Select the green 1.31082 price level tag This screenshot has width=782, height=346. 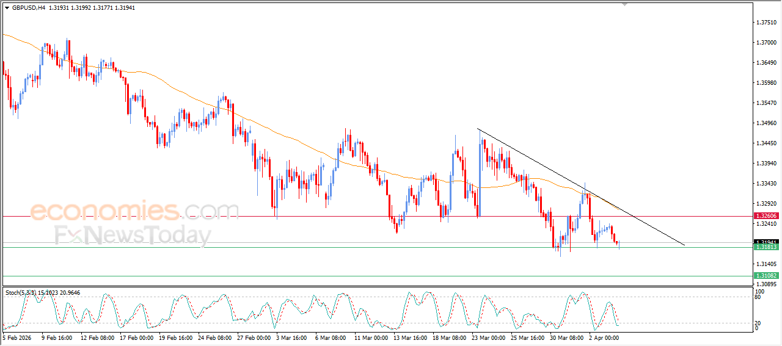coord(766,276)
